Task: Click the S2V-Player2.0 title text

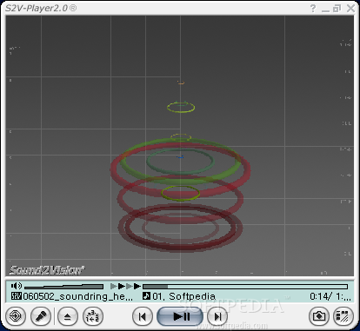Action: click(x=41, y=8)
